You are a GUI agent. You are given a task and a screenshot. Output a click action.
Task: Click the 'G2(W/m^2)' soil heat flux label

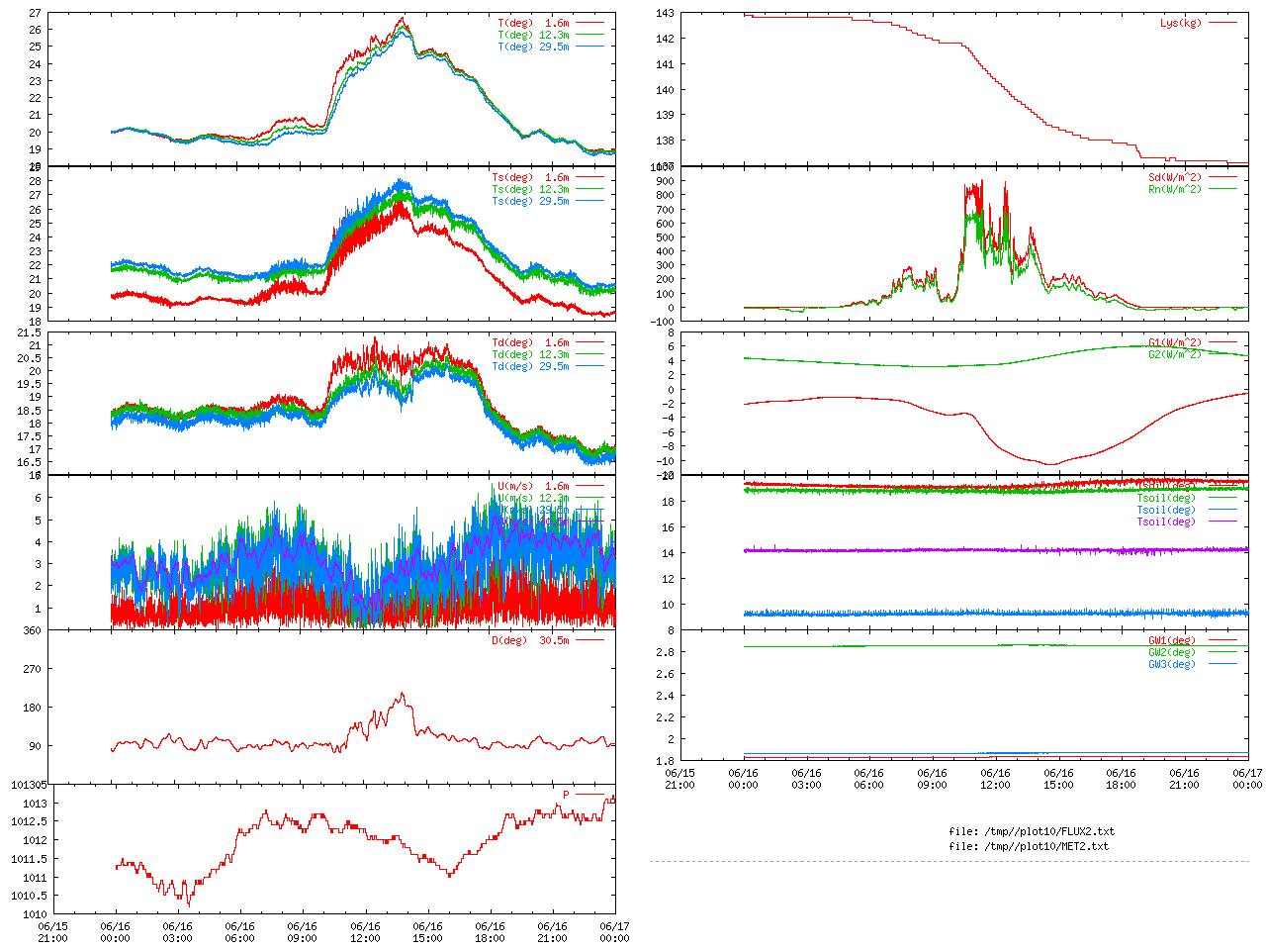coord(1175,354)
